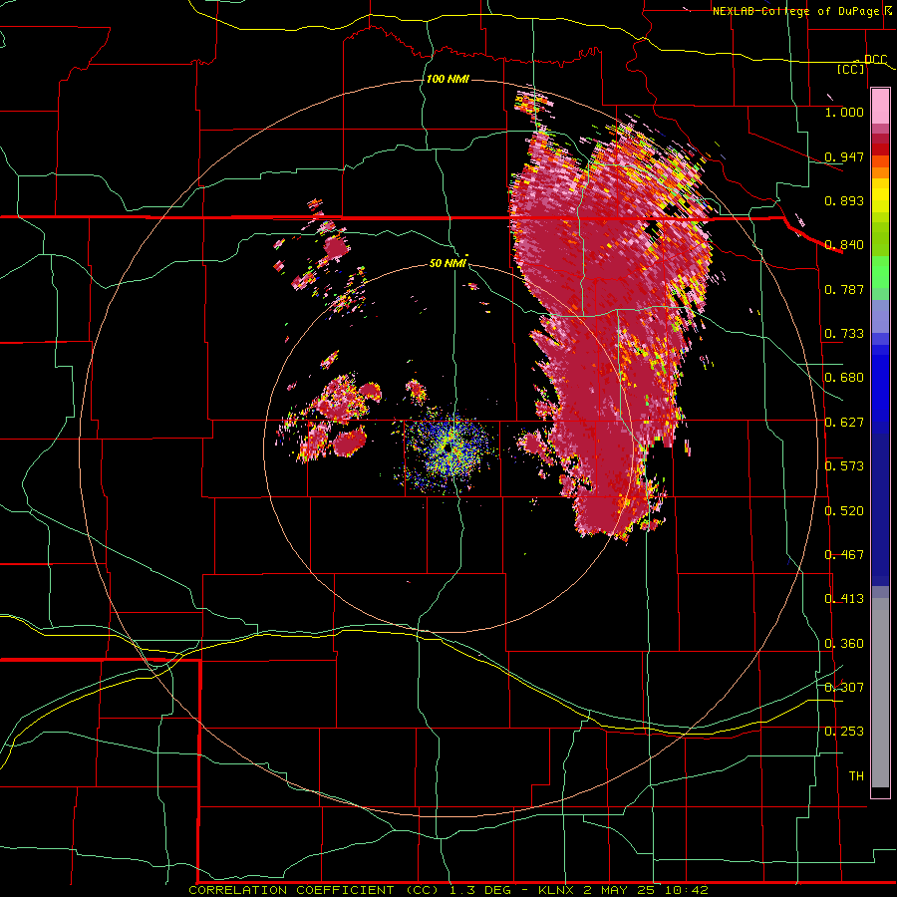This screenshot has width=897, height=897.
Task: Select the 0.253 scale value
Action: click(x=844, y=732)
